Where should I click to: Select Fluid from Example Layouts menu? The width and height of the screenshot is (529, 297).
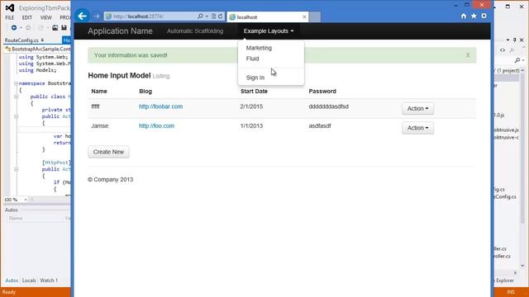tap(252, 59)
